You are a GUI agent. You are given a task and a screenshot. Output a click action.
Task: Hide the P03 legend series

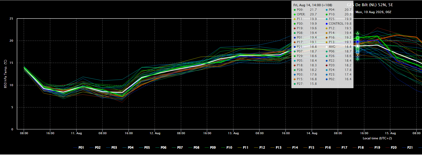point(112,148)
